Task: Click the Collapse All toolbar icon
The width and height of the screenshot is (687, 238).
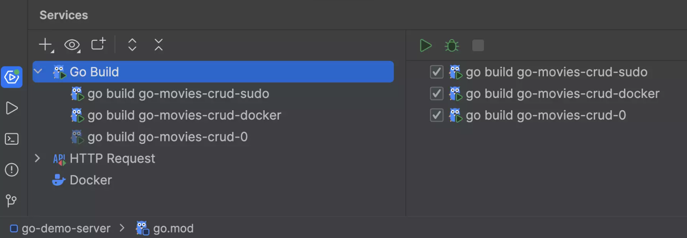Action: coord(158,45)
